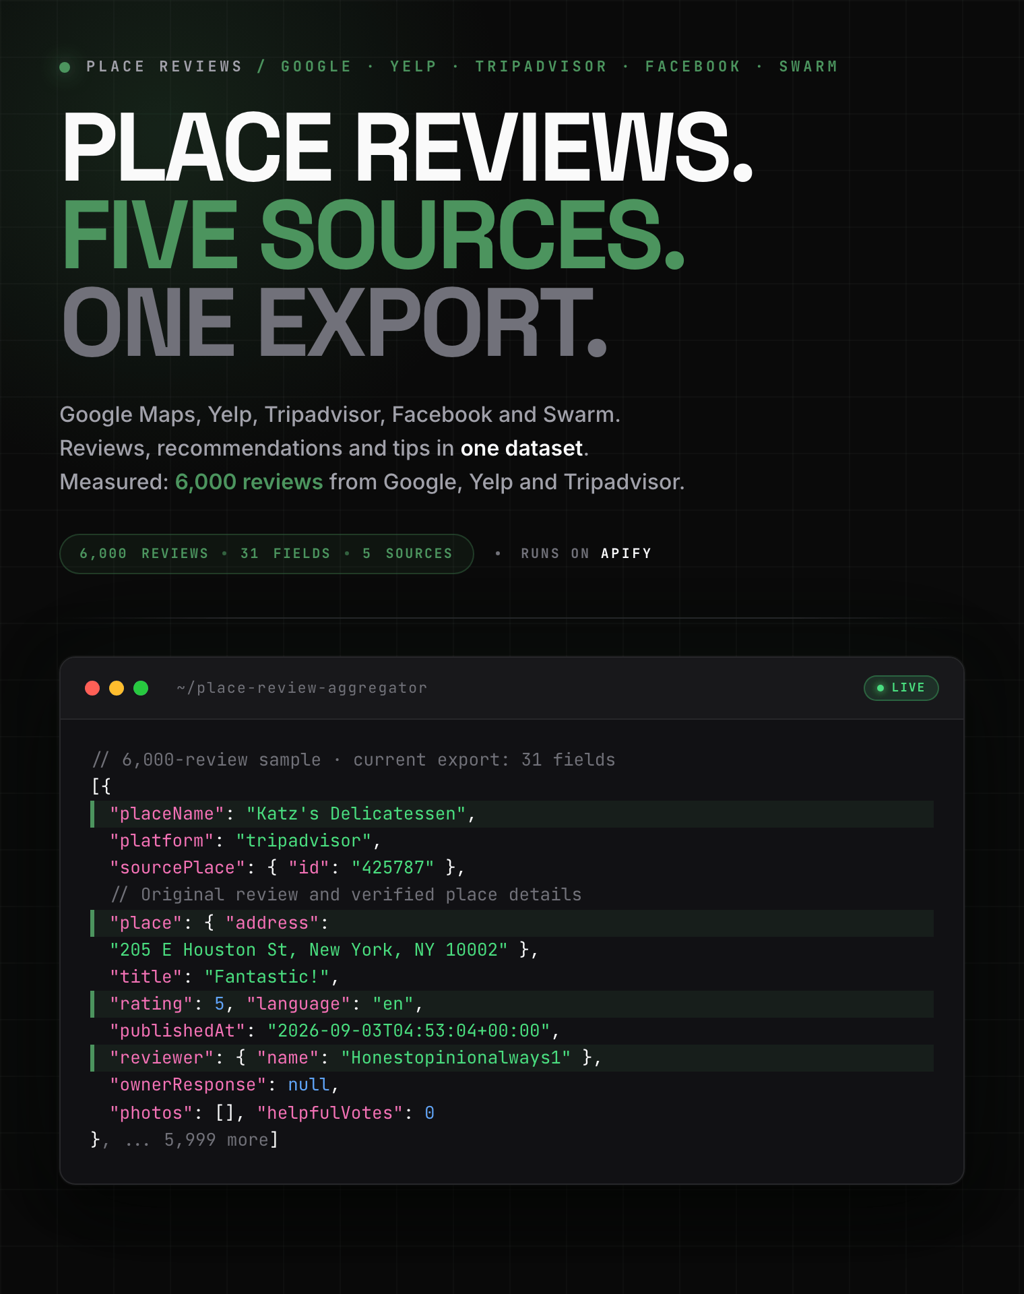Click the opening '[{' bracket line
The height and width of the screenshot is (1294, 1024).
(x=101, y=787)
